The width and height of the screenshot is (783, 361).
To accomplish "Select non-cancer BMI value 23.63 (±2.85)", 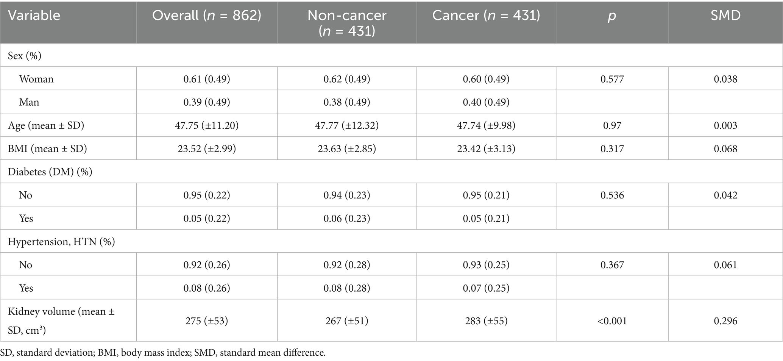I will tap(347, 148).
